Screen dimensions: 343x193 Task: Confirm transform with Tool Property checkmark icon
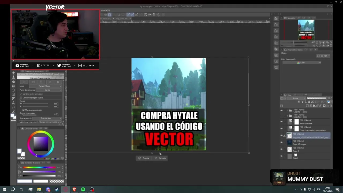tap(50, 82)
